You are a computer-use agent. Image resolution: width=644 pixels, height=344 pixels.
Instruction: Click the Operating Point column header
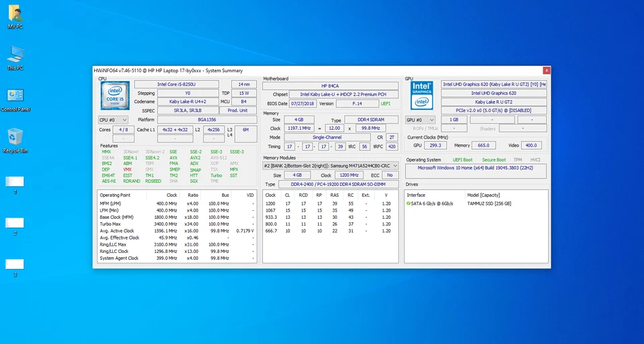(x=115, y=195)
